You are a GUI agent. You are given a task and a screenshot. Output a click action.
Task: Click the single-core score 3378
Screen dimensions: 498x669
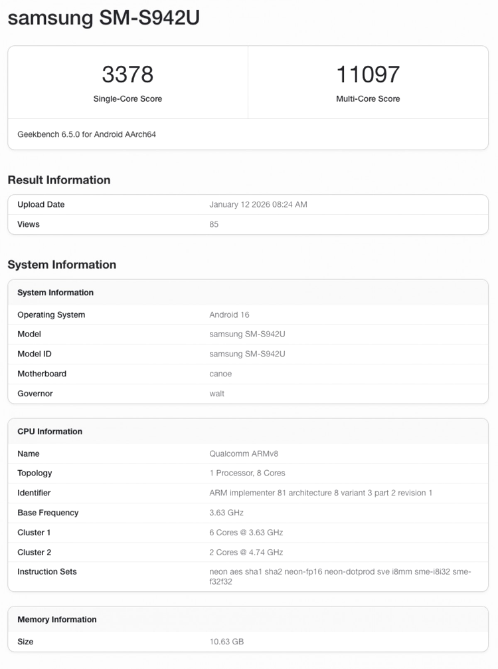tap(127, 74)
